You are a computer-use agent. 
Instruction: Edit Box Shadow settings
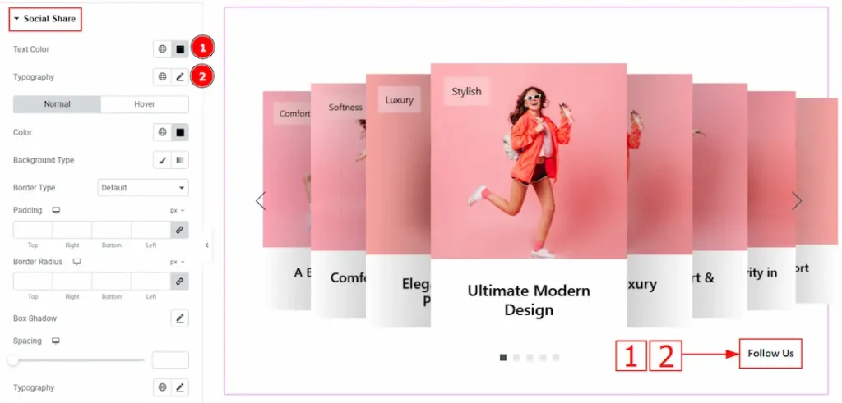(x=180, y=318)
